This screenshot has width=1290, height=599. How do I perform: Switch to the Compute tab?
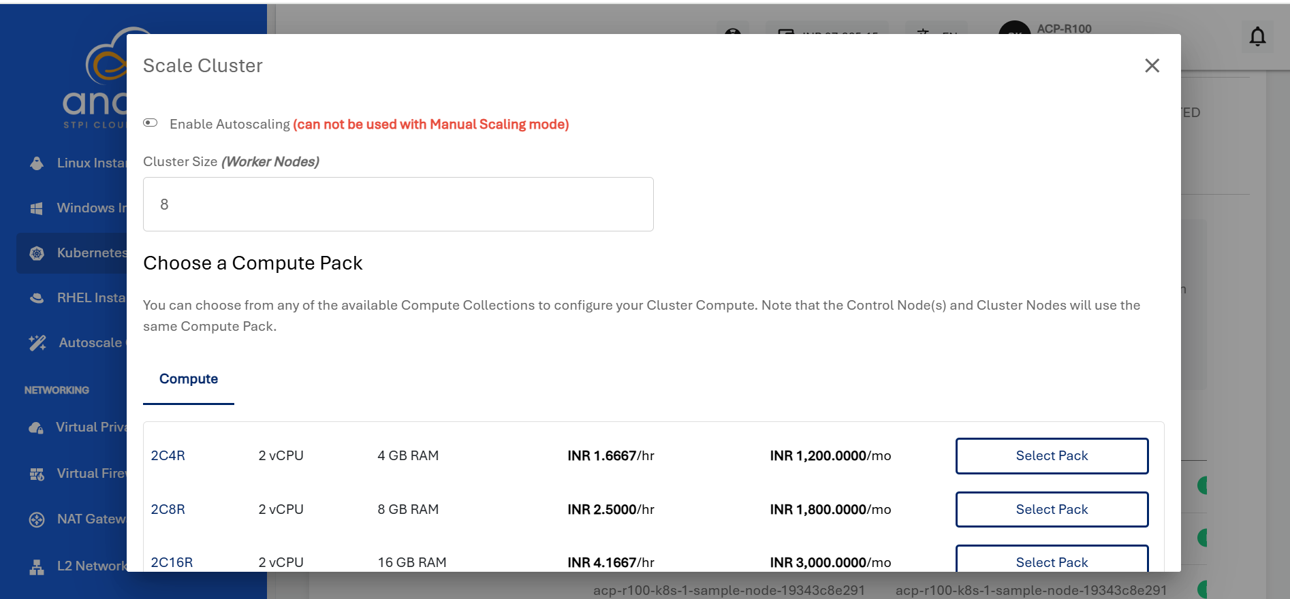click(x=189, y=379)
